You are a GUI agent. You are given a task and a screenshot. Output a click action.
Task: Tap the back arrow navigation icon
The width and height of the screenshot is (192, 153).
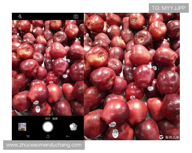pyautogui.click(x=68, y=136)
